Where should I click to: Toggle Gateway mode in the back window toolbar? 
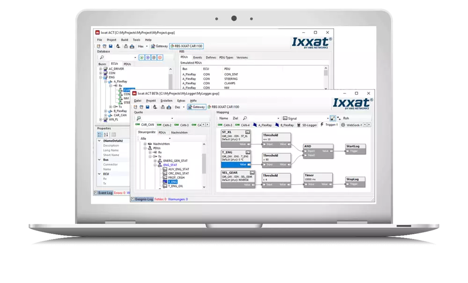coord(160,46)
